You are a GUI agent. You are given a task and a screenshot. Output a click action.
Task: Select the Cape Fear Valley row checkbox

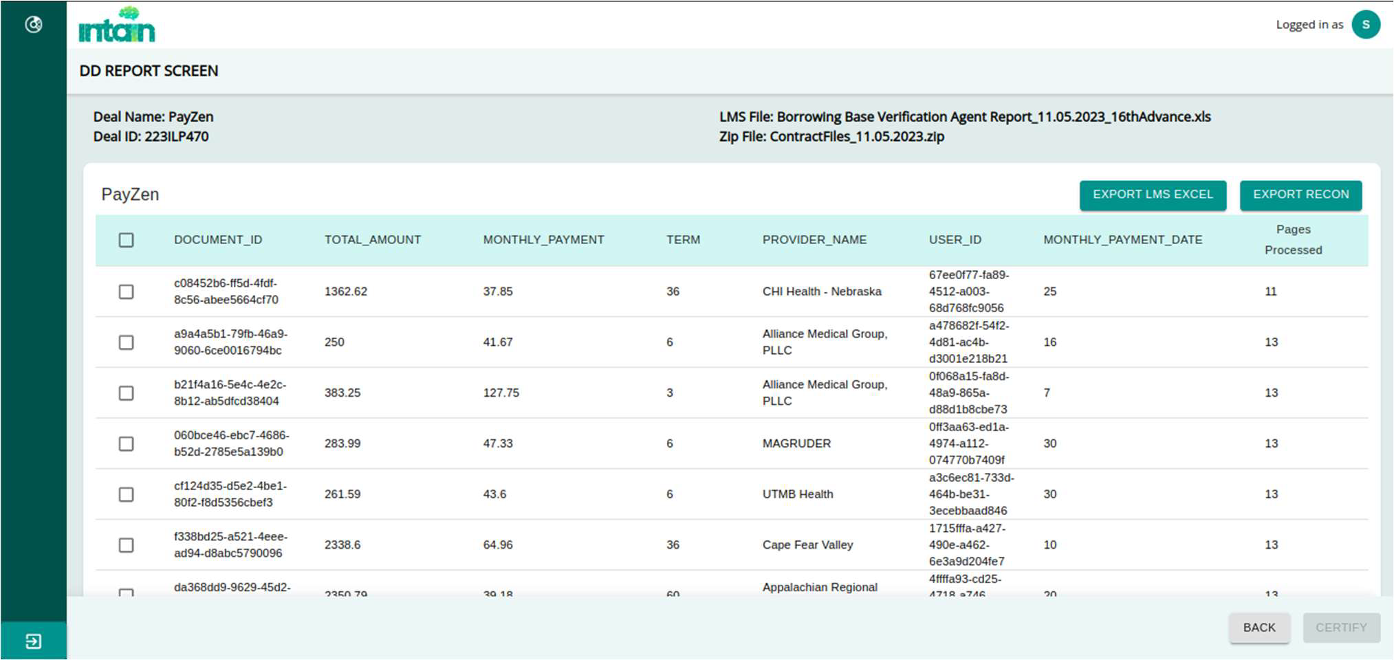tap(126, 545)
